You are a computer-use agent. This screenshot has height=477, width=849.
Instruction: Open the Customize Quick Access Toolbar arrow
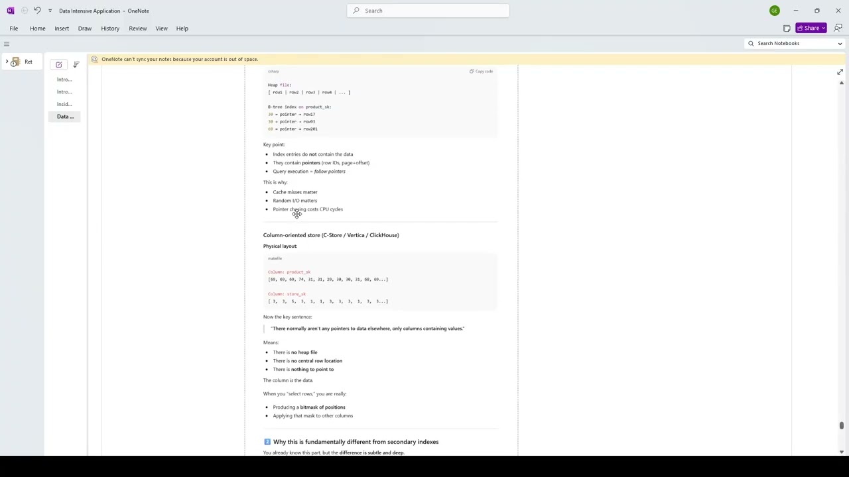[x=50, y=11]
